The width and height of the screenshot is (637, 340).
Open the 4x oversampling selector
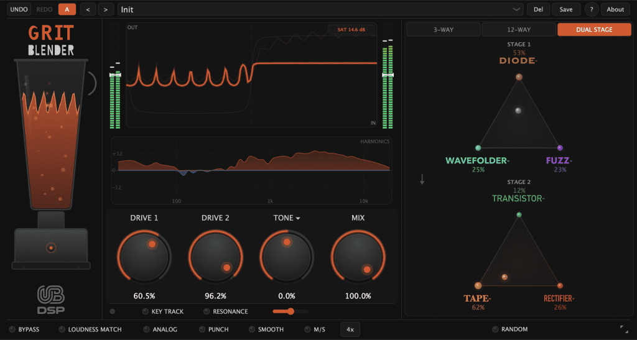[x=350, y=329]
